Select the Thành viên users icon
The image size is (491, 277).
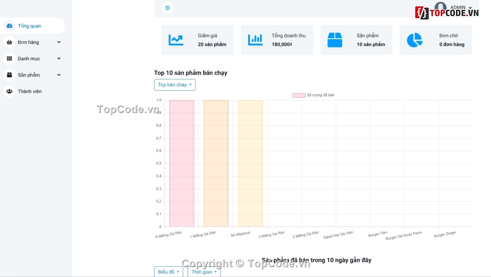click(x=9, y=91)
